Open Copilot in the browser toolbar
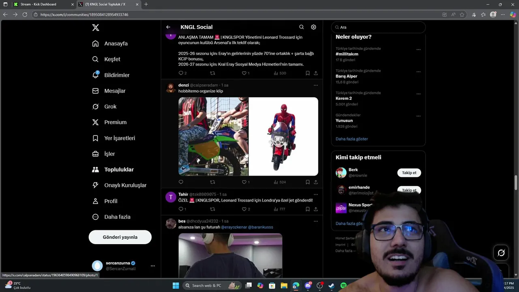 513,15
